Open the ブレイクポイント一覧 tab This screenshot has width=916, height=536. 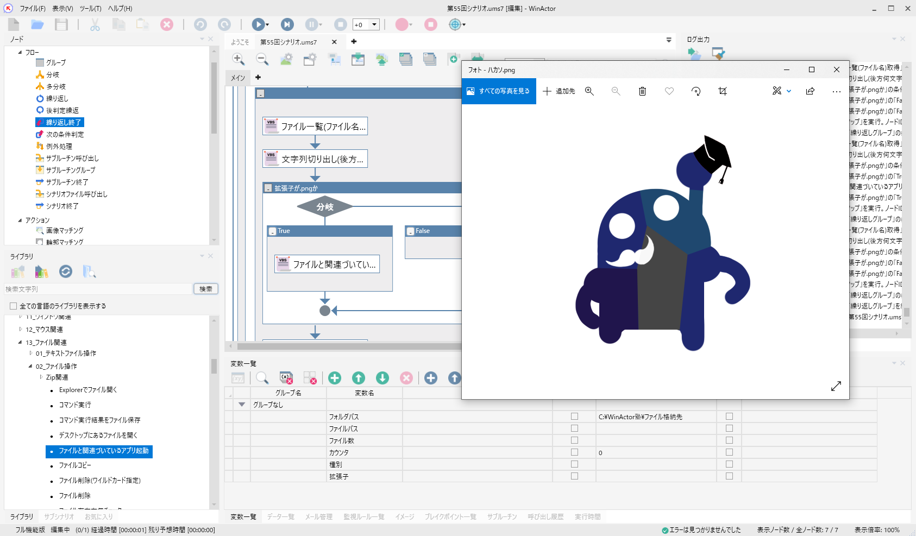450,517
